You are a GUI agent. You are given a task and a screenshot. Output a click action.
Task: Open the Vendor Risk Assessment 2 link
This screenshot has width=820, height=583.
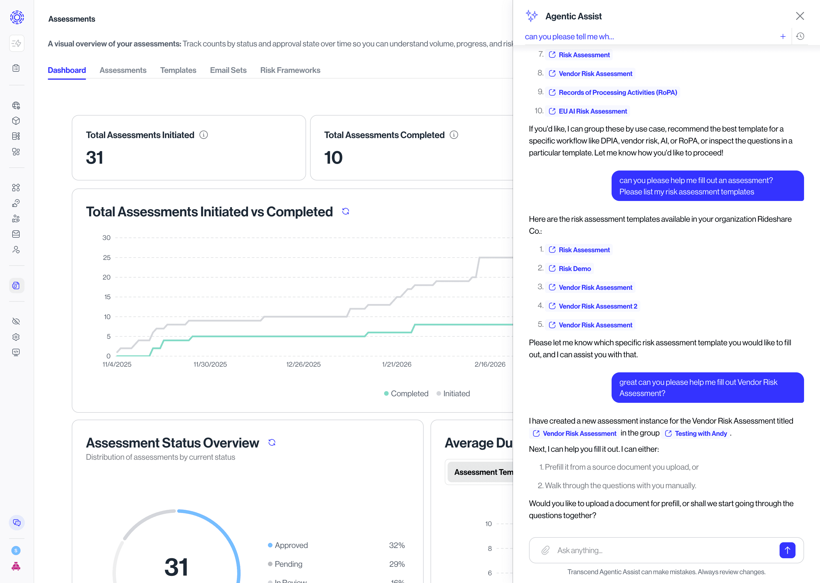click(593, 306)
